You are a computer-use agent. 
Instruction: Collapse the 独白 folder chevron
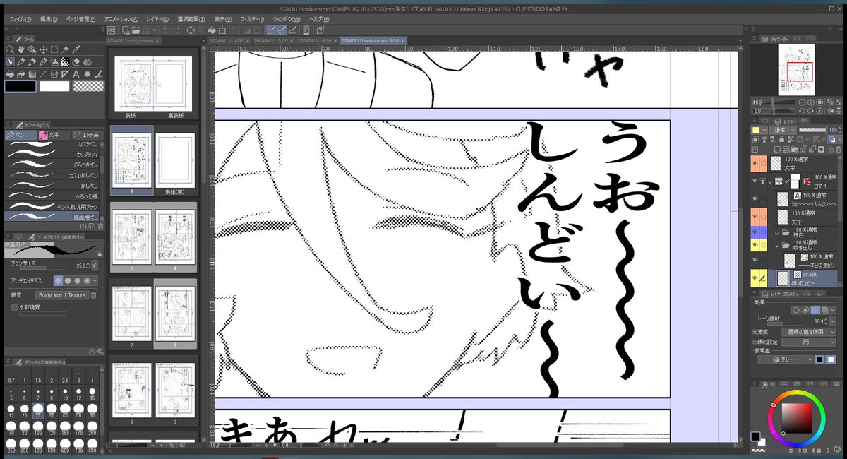pyautogui.click(x=776, y=233)
